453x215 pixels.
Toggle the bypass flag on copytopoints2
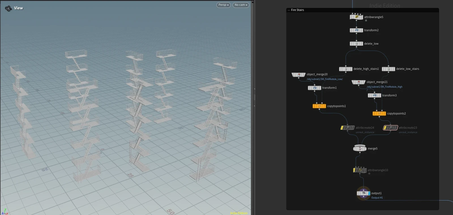click(374, 114)
